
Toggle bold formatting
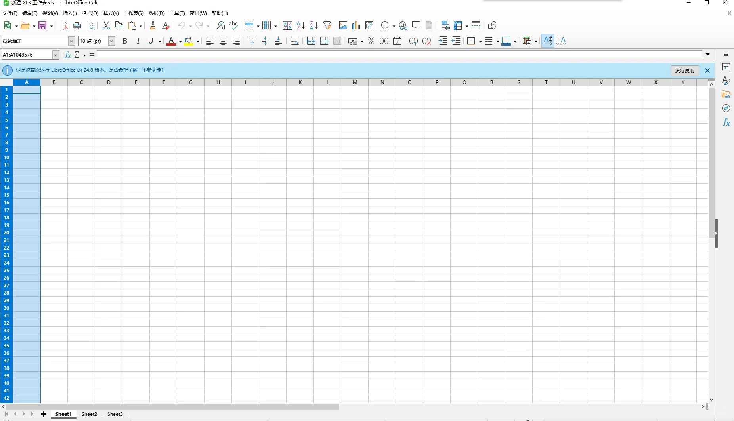pos(125,41)
